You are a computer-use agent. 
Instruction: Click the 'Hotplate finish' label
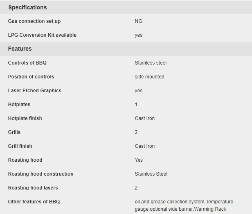tap(25, 118)
